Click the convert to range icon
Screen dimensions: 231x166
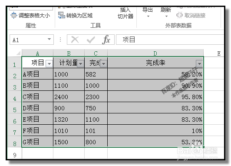tap(61, 15)
